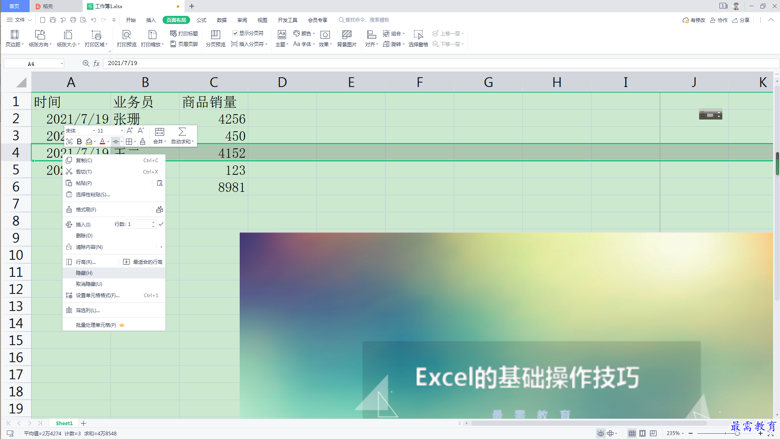Open Effects (效果) options

[x=325, y=39]
